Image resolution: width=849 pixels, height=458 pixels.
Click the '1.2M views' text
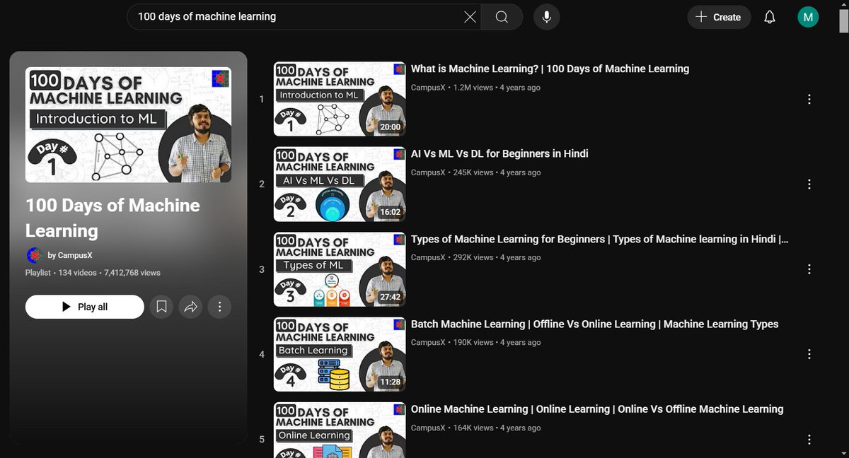473,88
